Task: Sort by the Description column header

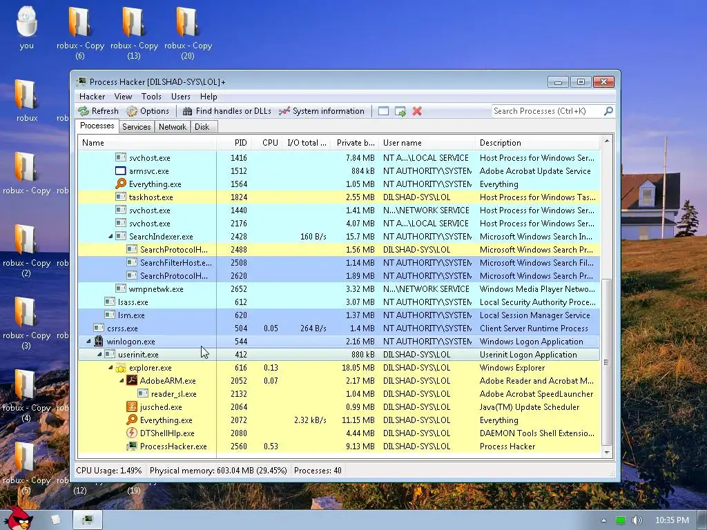Action: click(538, 143)
